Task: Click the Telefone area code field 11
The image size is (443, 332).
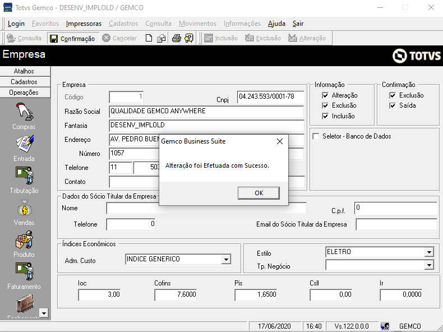Action: (x=121, y=168)
